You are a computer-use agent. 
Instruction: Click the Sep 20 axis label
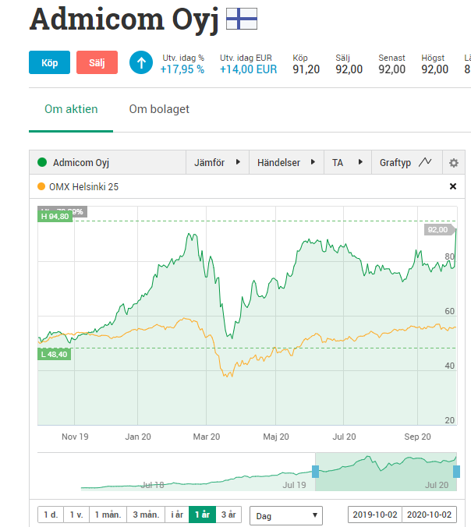tap(417, 437)
